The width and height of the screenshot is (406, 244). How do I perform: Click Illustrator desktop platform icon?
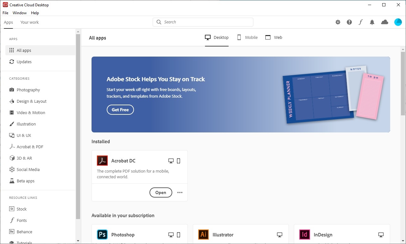(280, 235)
